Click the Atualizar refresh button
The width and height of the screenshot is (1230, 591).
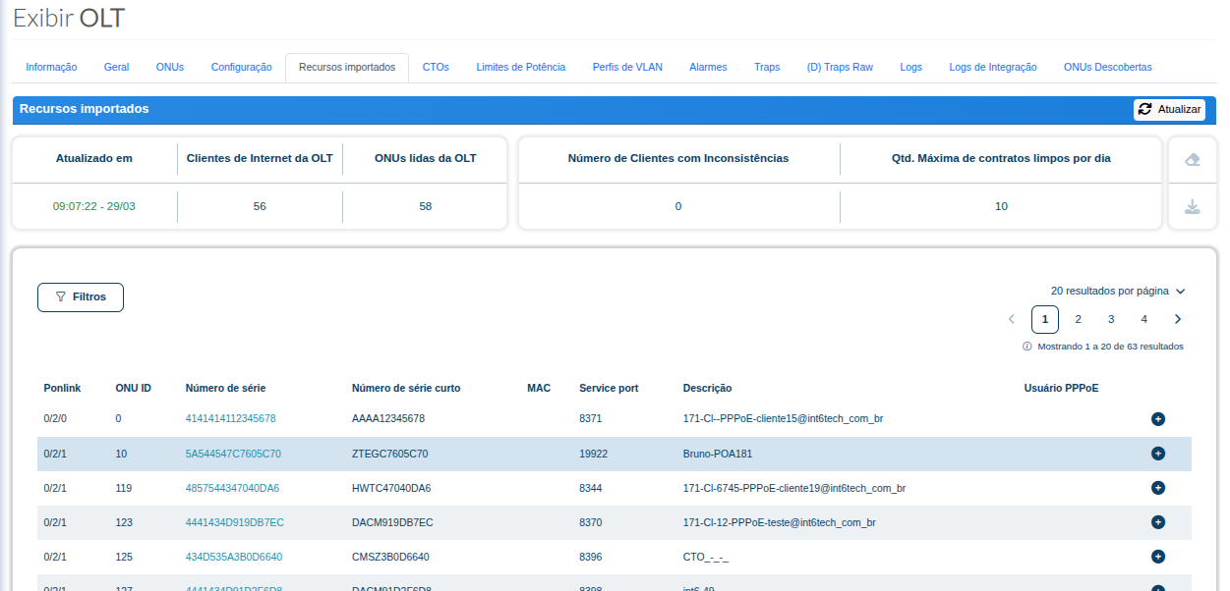click(1169, 110)
